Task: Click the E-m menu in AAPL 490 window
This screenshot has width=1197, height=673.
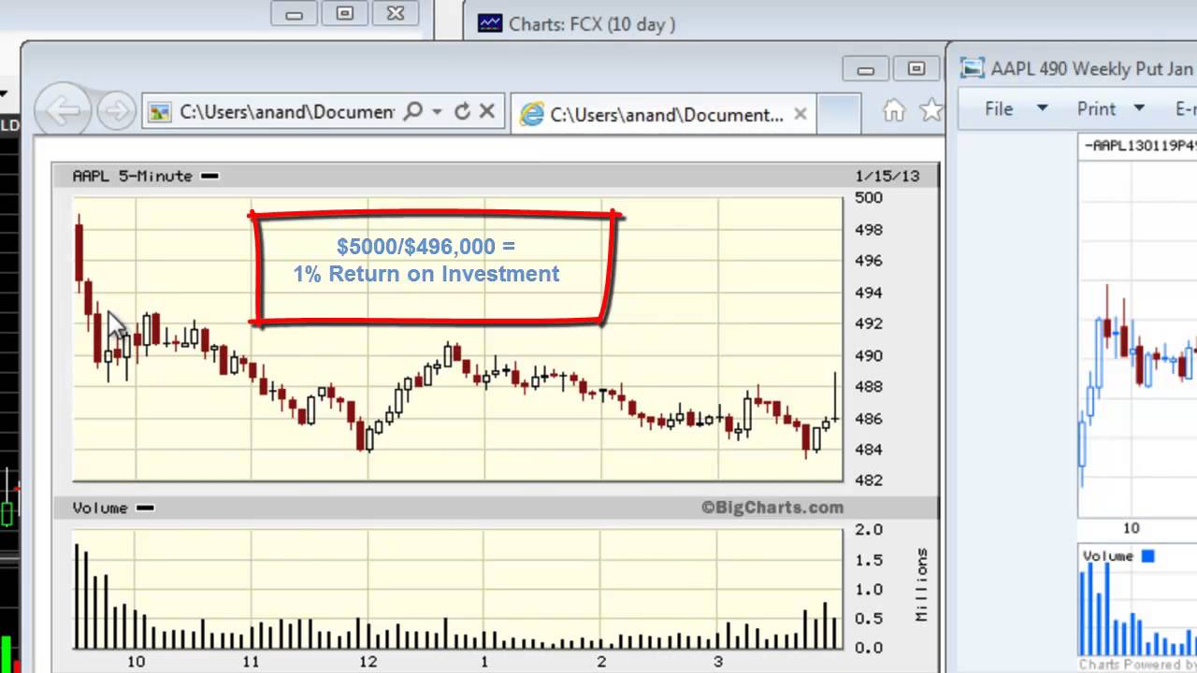Action: tap(1186, 109)
